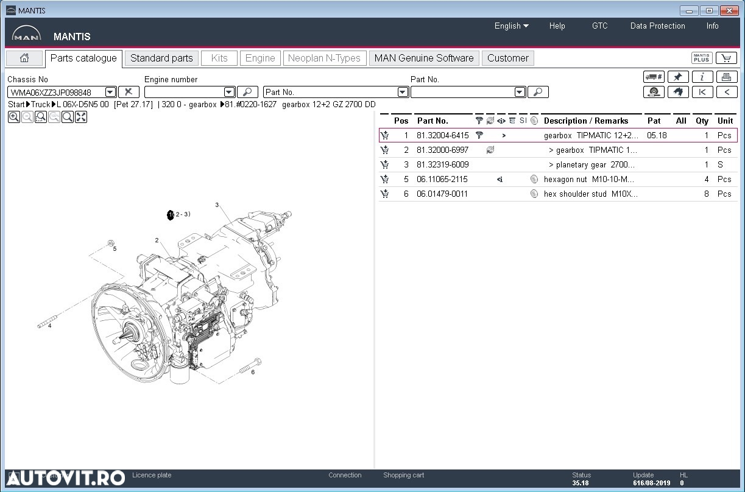Go back with the < button
Screen dimensions: 745x492
coord(727,92)
